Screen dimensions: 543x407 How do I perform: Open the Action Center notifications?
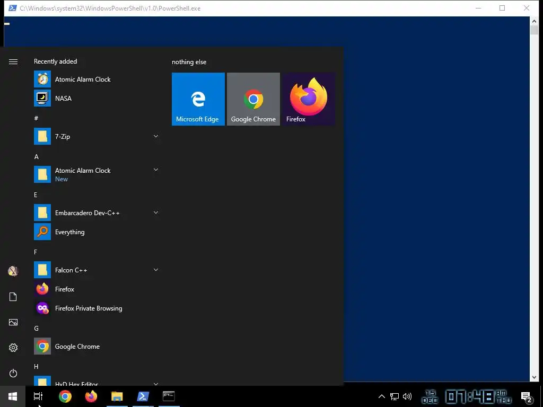point(527,397)
